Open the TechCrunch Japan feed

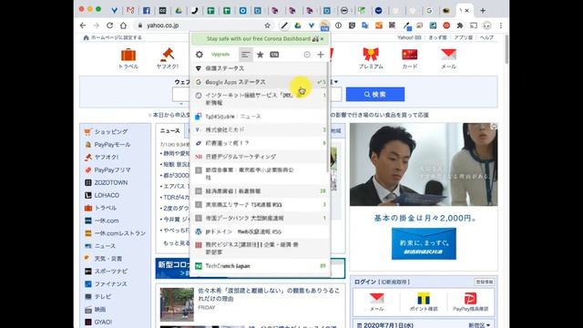tap(260, 266)
